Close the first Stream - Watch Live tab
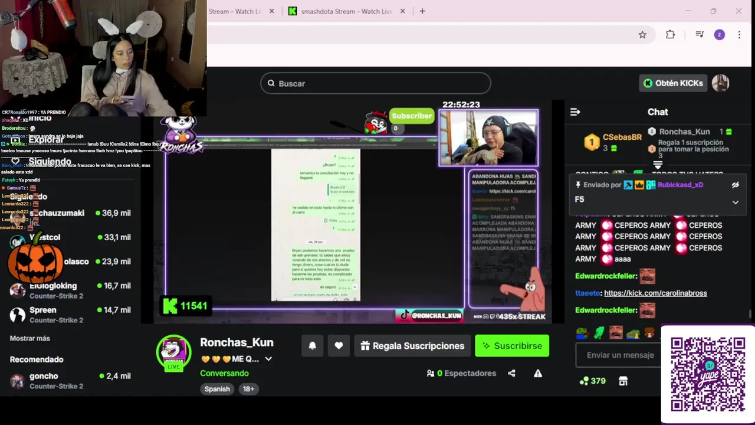The height and width of the screenshot is (425, 755). (x=271, y=11)
